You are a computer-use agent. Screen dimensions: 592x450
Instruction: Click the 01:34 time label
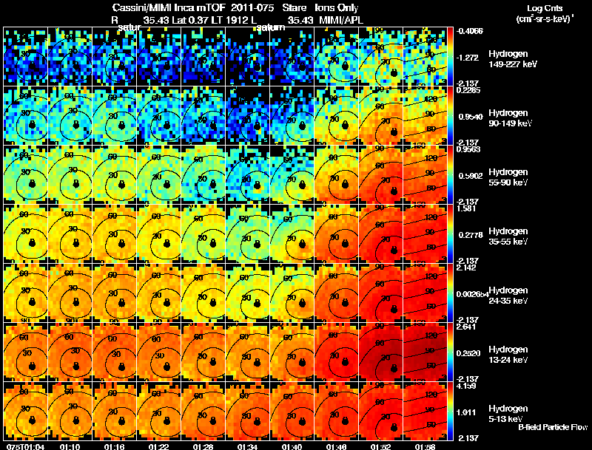click(246, 446)
